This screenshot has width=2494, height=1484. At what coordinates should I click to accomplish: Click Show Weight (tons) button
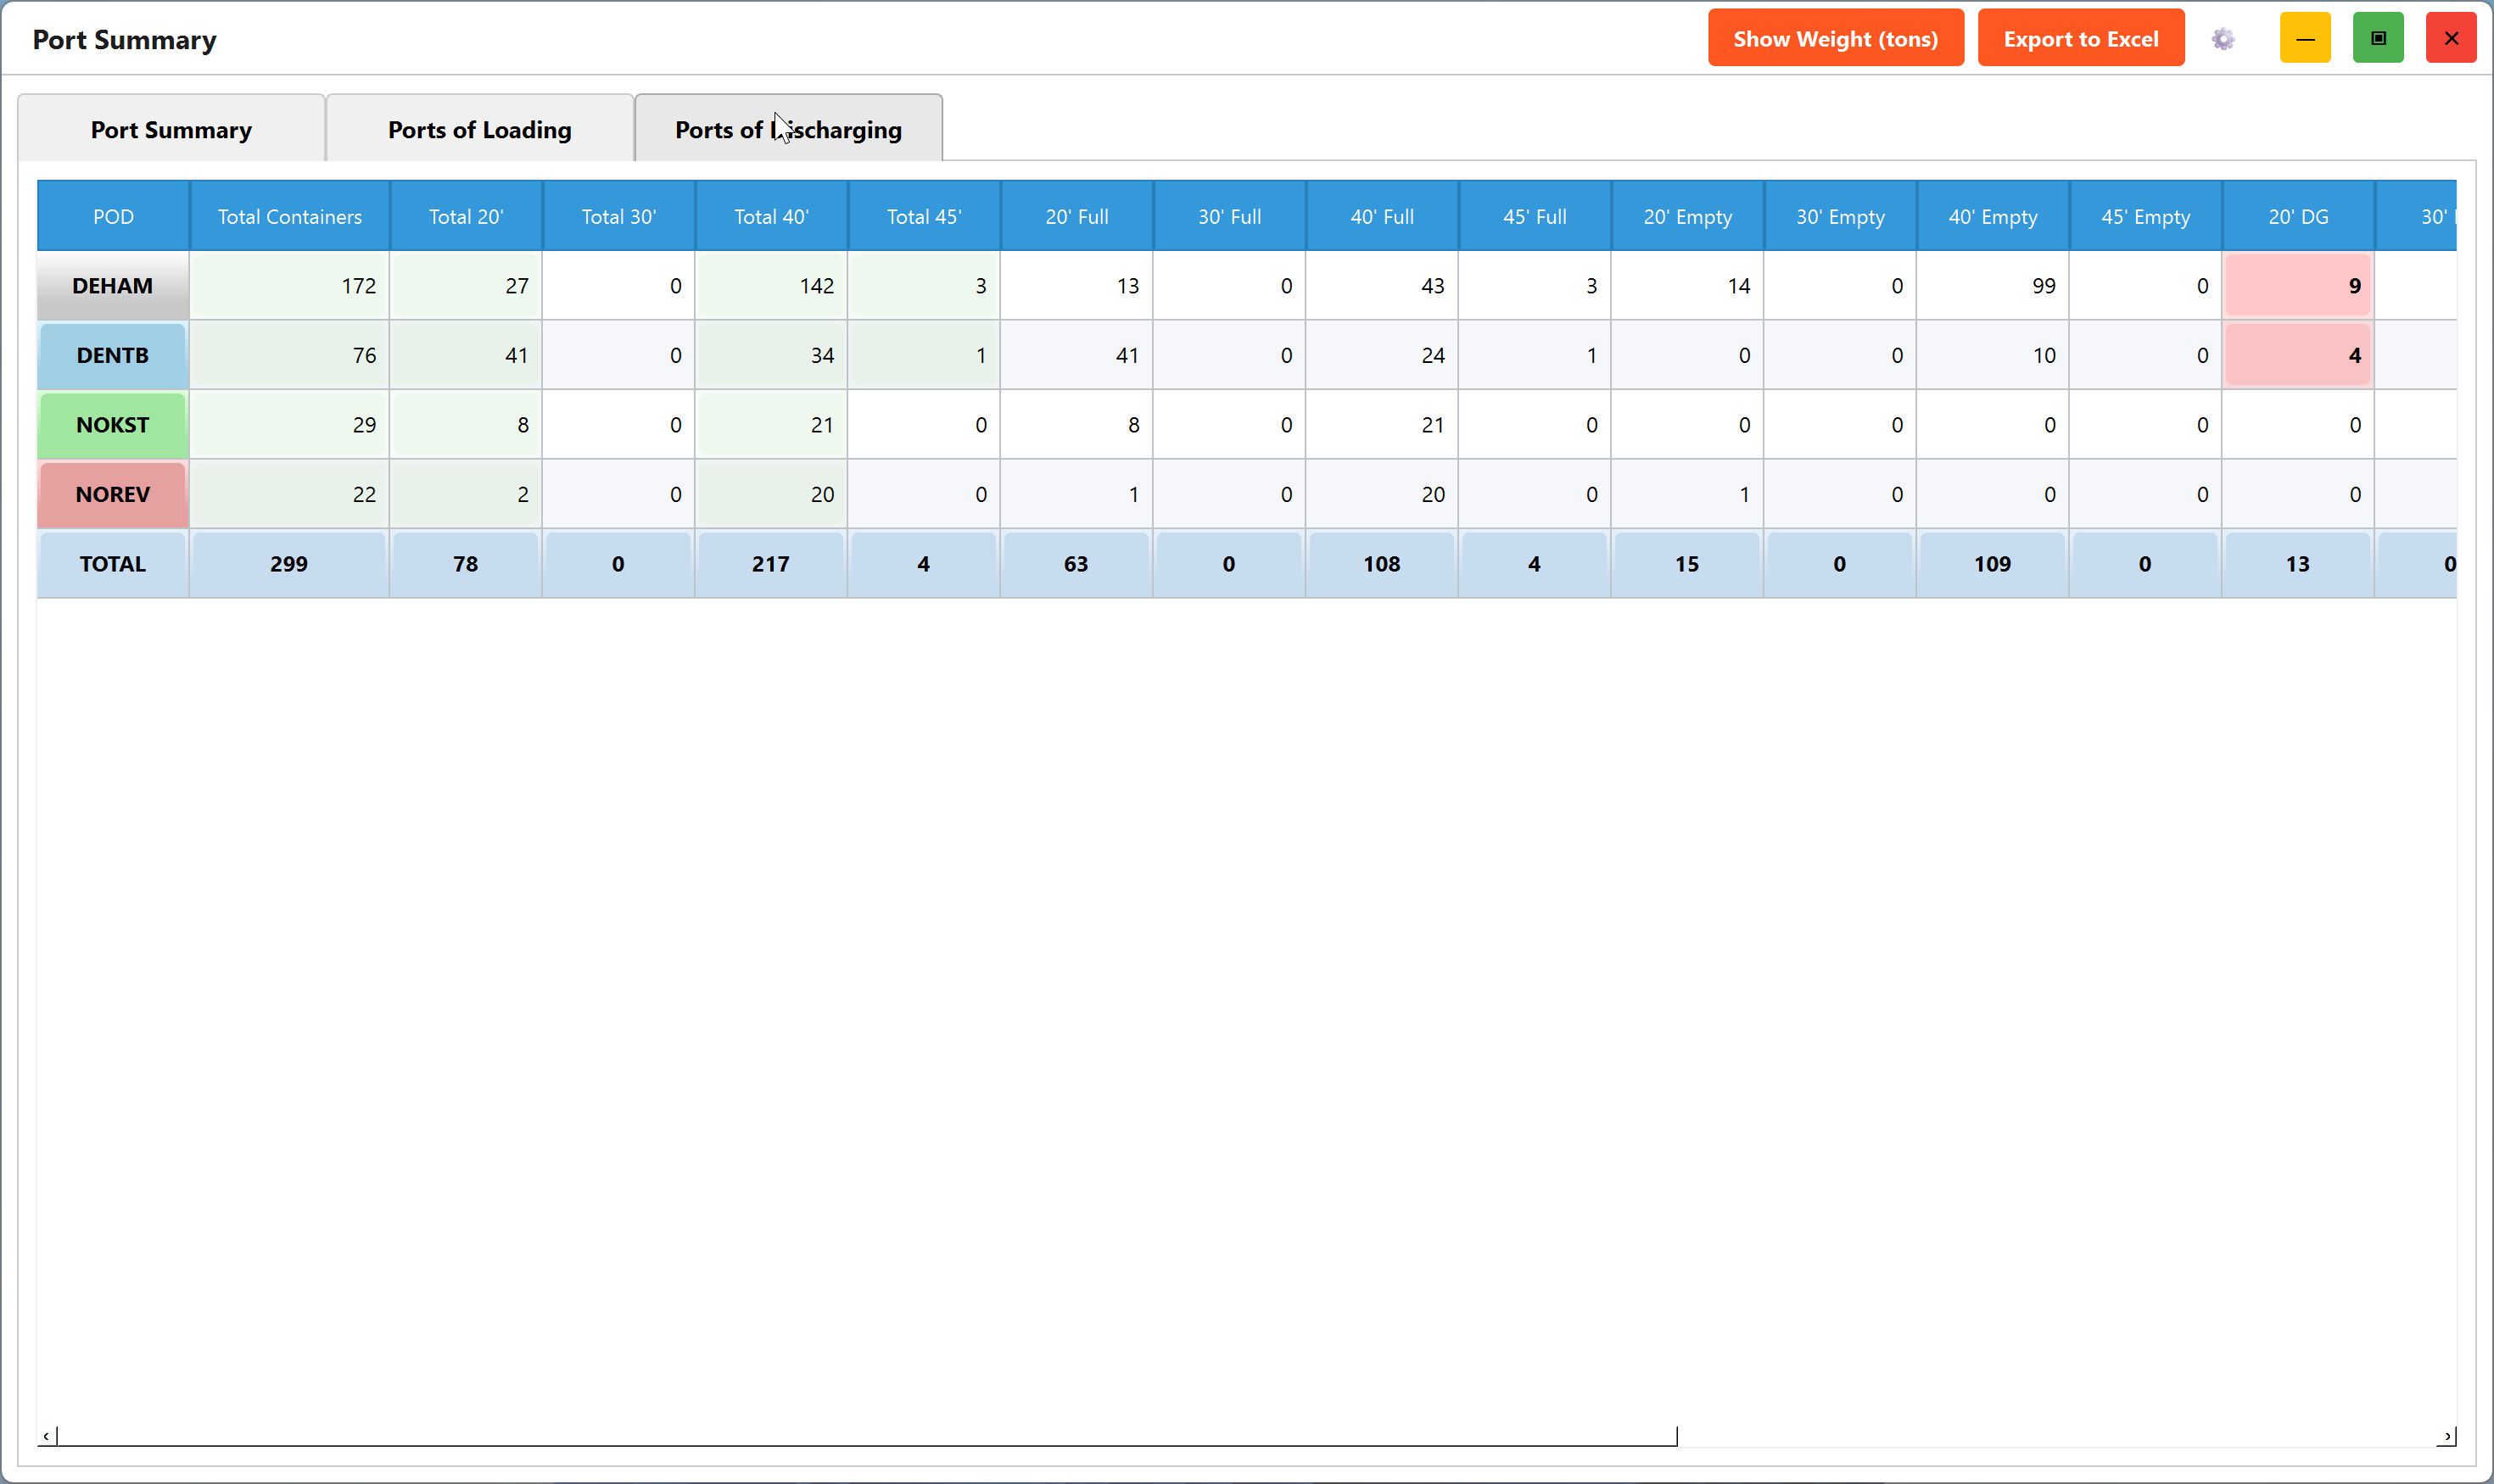point(1836,38)
